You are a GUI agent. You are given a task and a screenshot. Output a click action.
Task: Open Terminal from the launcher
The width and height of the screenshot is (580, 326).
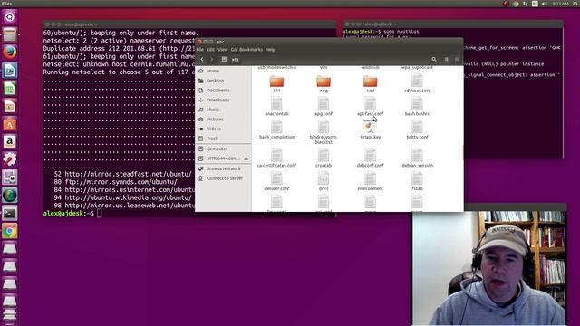pos(10,214)
